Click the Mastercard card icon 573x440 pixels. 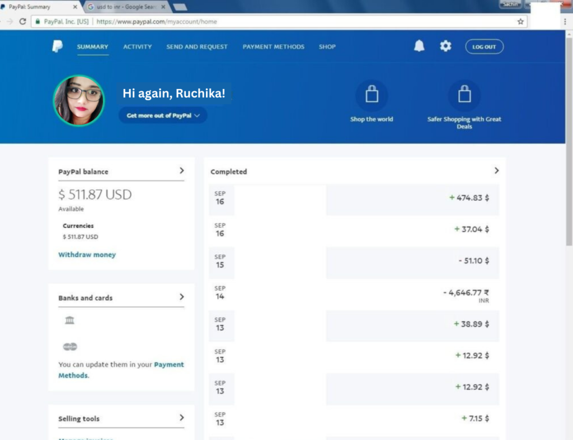70,347
